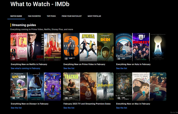Click the Reacher poster
Screen dimensions: 178x114
click(71, 47)
